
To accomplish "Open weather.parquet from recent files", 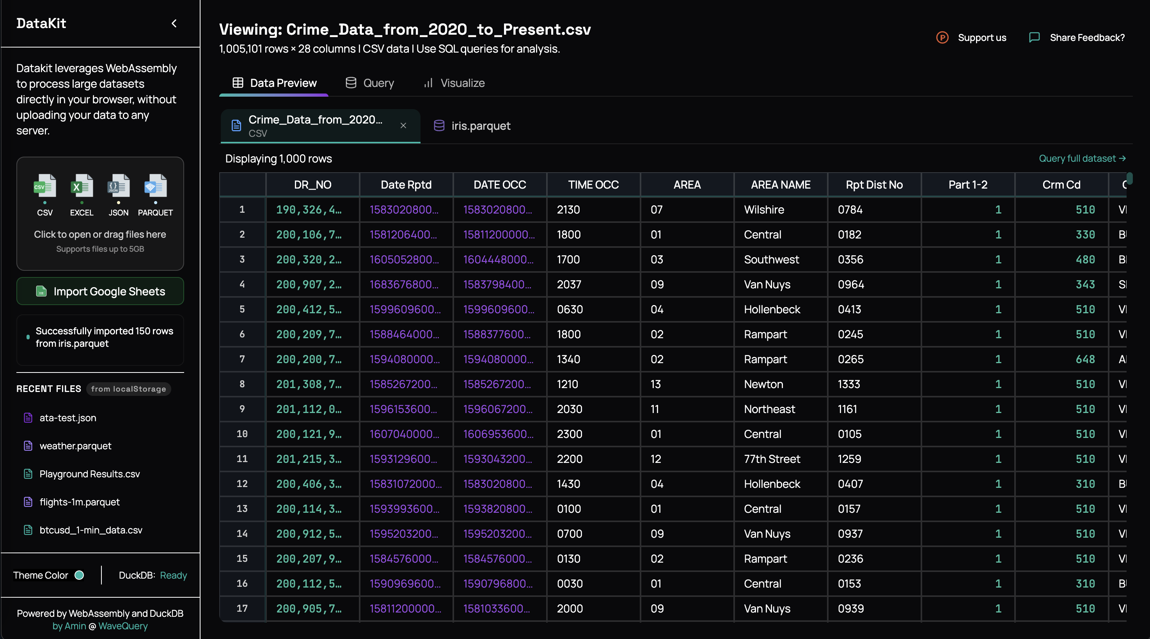I will (x=75, y=445).
